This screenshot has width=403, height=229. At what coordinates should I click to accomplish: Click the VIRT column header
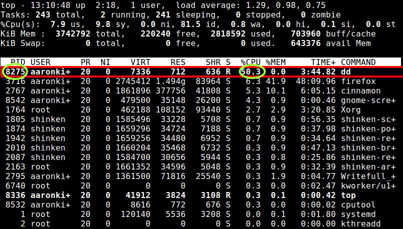(140, 62)
